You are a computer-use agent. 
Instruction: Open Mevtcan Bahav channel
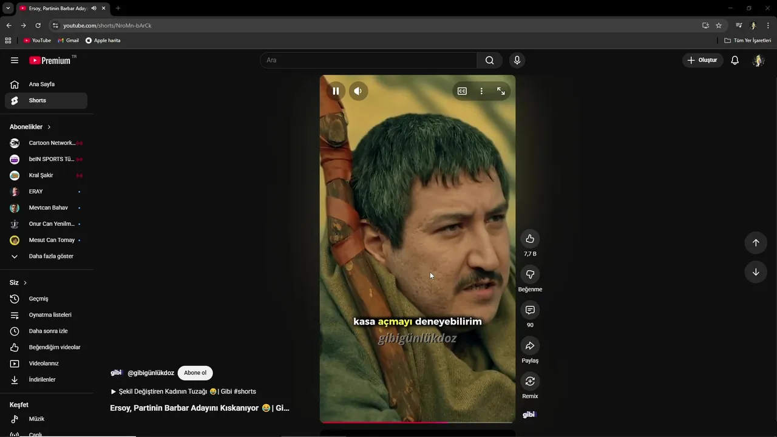pyautogui.click(x=46, y=208)
